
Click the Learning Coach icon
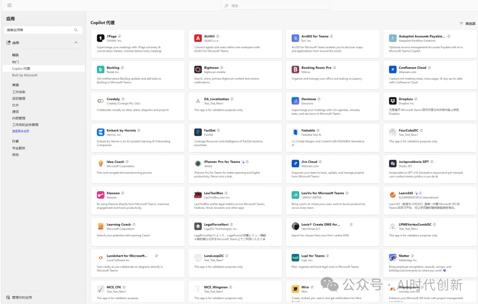[100, 226]
